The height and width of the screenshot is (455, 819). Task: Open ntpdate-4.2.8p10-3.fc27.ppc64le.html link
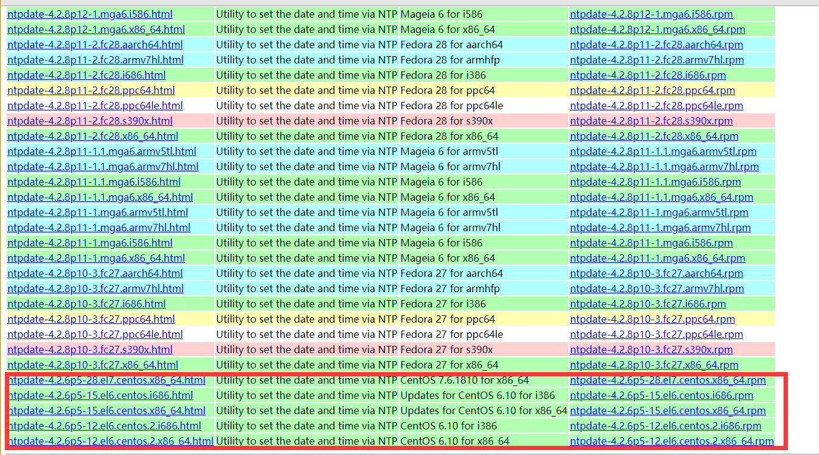[95, 334]
